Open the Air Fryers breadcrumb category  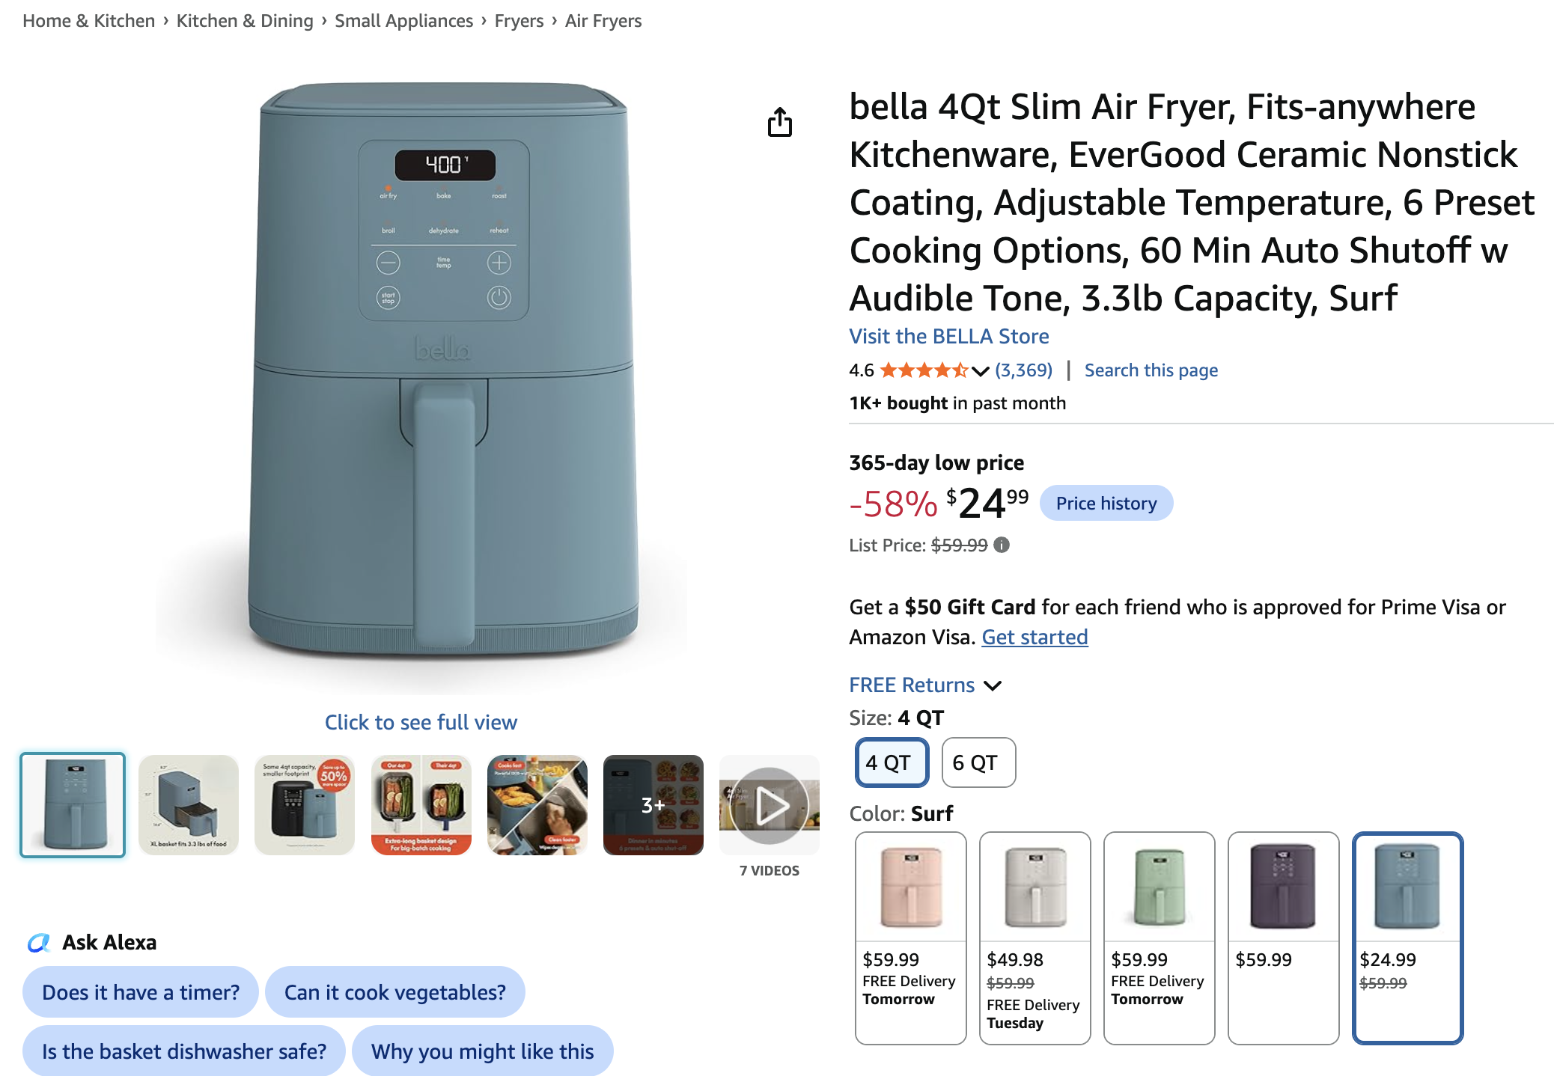603,21
